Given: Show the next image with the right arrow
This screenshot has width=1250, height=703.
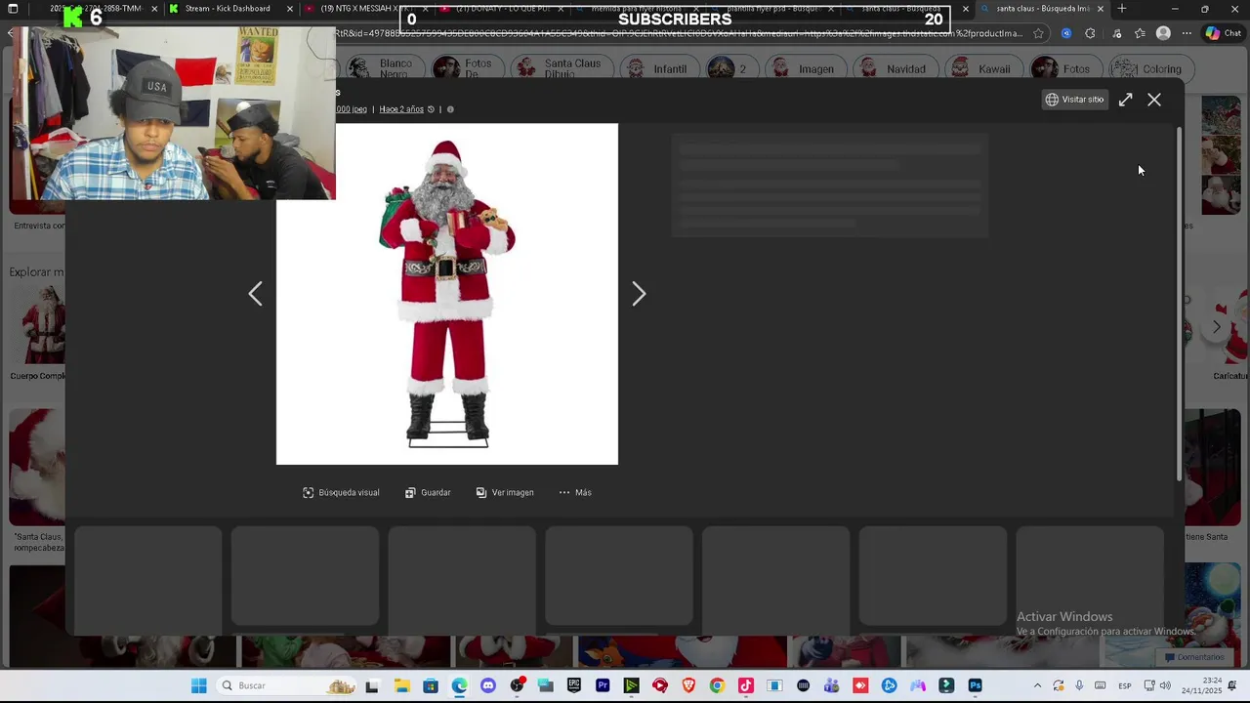Looking at the screenshot, I should coord(639,294).
